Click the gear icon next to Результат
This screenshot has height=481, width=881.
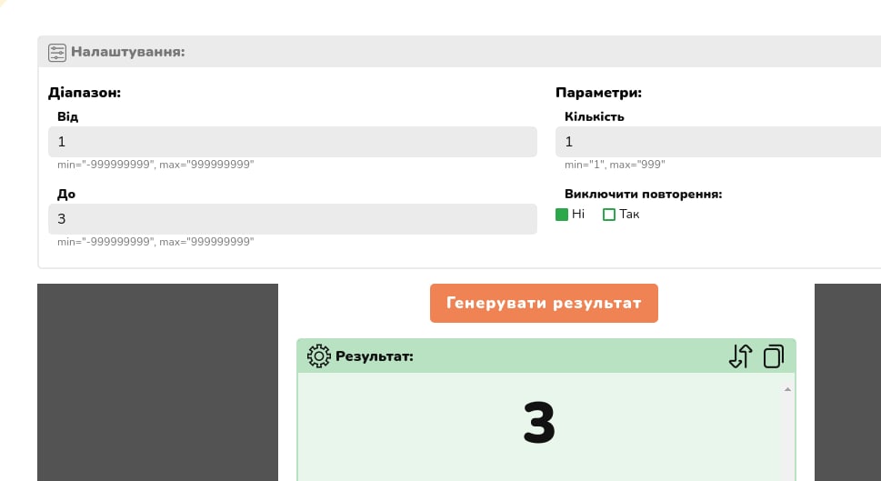(318, 356)
